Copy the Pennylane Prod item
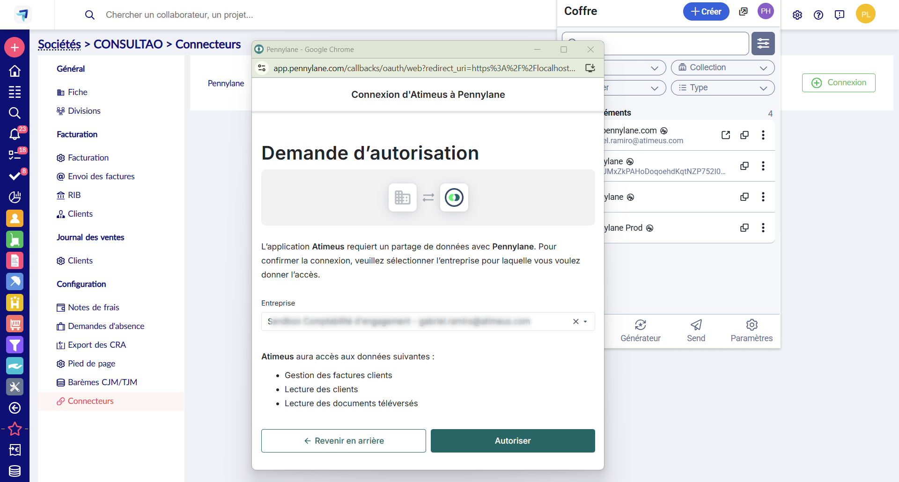Screen dimensions: 899x482 (x=744, y=228)
